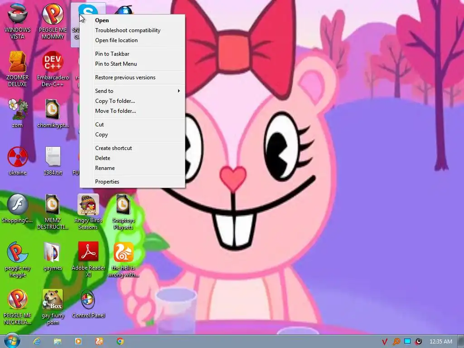The height and width of the screenshot is (348, 464).
Task: Open Windows Explorer from the taskbar
Action: pos(58,341)
